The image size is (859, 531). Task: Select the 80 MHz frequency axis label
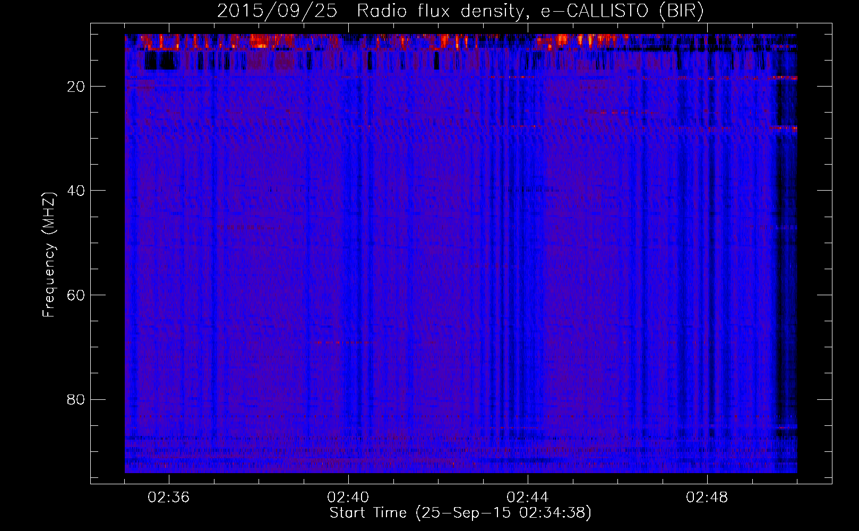[x=76, y=399]
